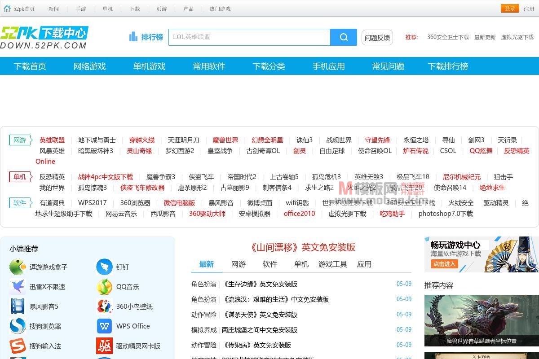
Task: Click the photoshop7.0下载 link
Action: [446, 214]
